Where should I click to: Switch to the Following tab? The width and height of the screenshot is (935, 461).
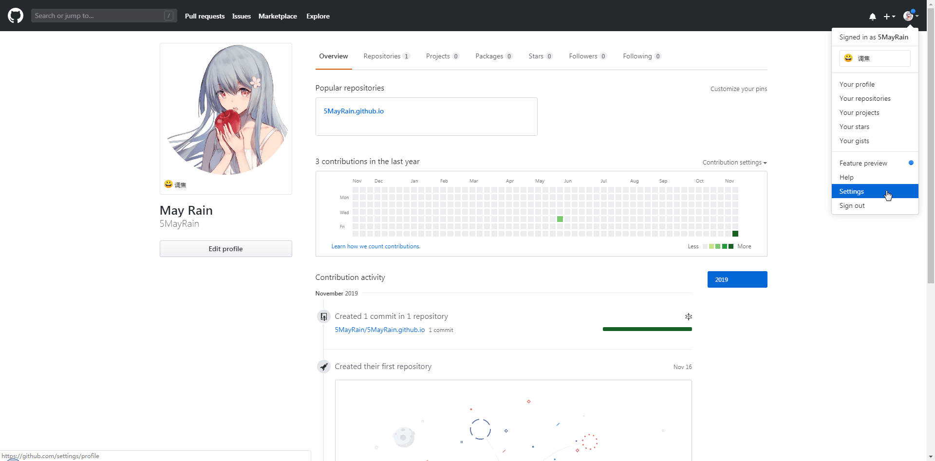(x=642, y=56)
